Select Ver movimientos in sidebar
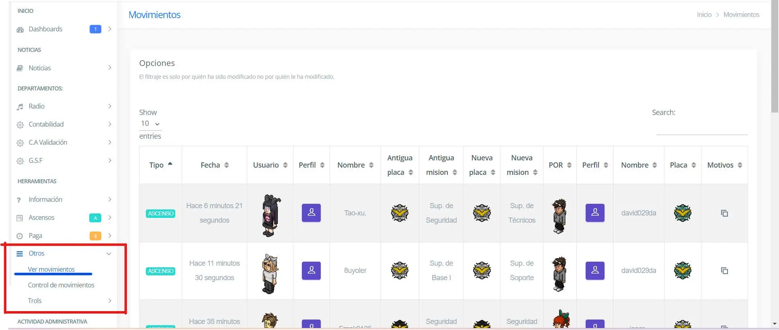 tap(51, 269)
